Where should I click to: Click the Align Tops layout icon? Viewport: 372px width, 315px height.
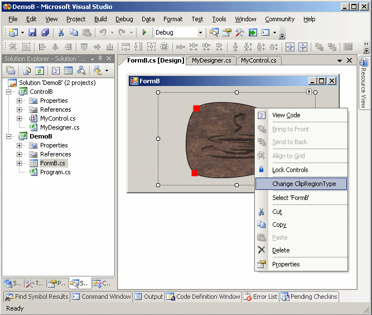click(x=84, y=47)
